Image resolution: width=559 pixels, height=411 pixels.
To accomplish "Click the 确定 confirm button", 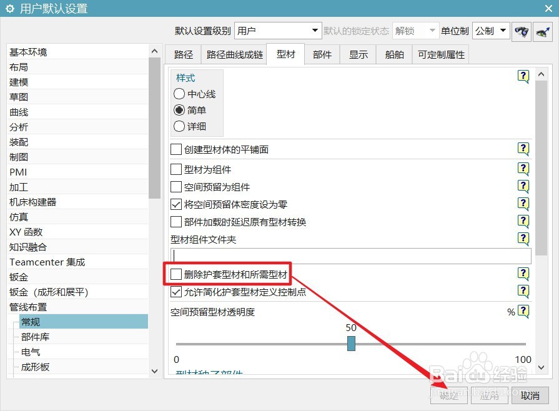I will 448,395.
